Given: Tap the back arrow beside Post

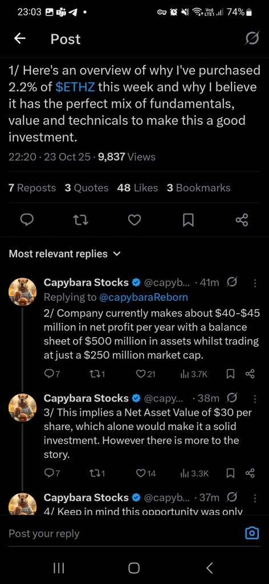Looking at the screenshot, I should point(20,39).
